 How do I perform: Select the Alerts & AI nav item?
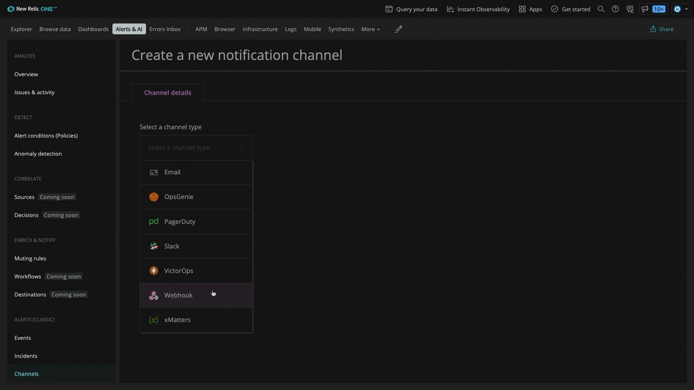129,29
